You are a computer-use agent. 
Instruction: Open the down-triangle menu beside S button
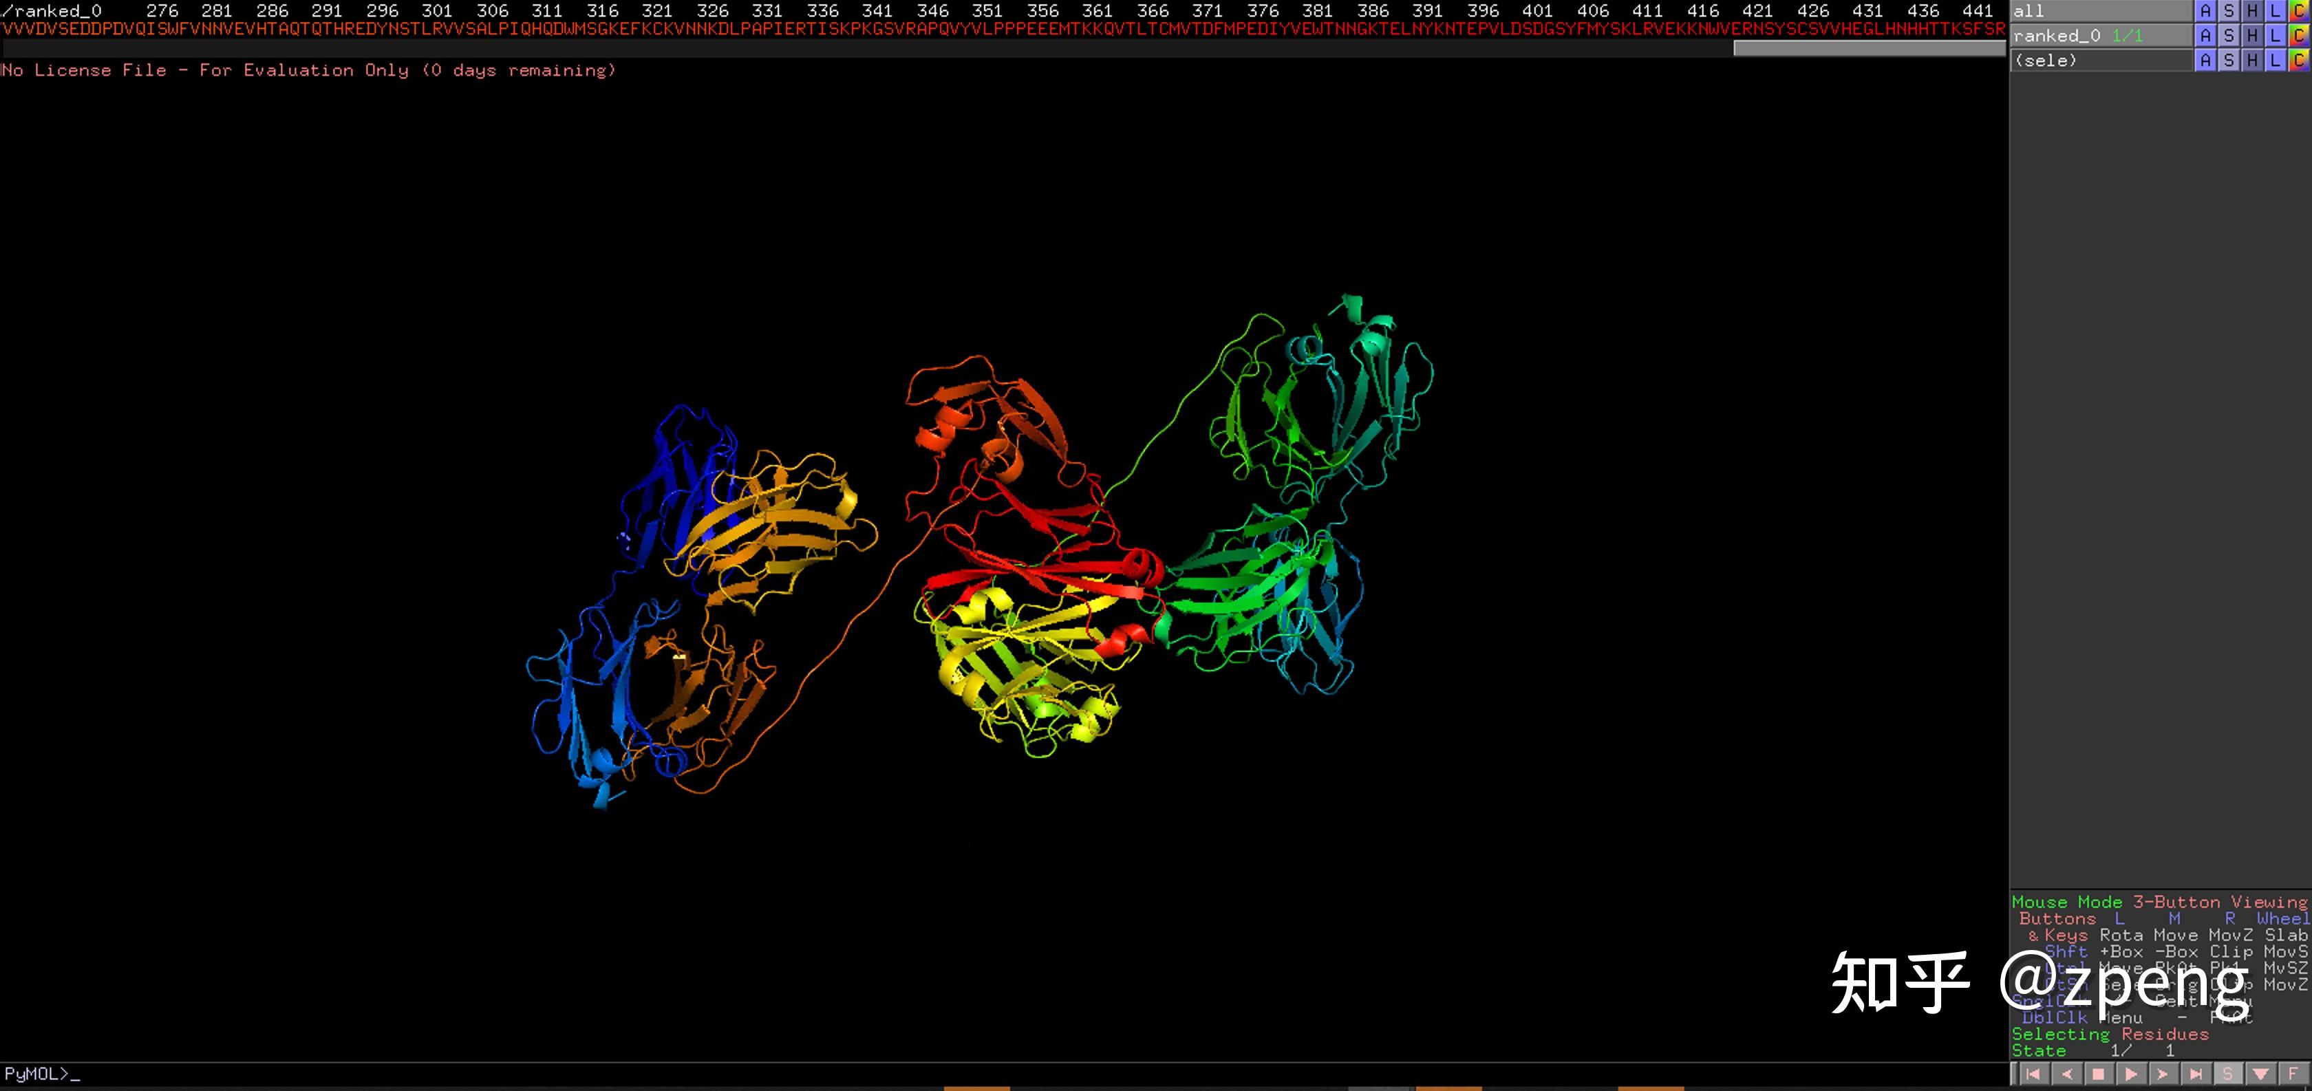(2261, 1074)
